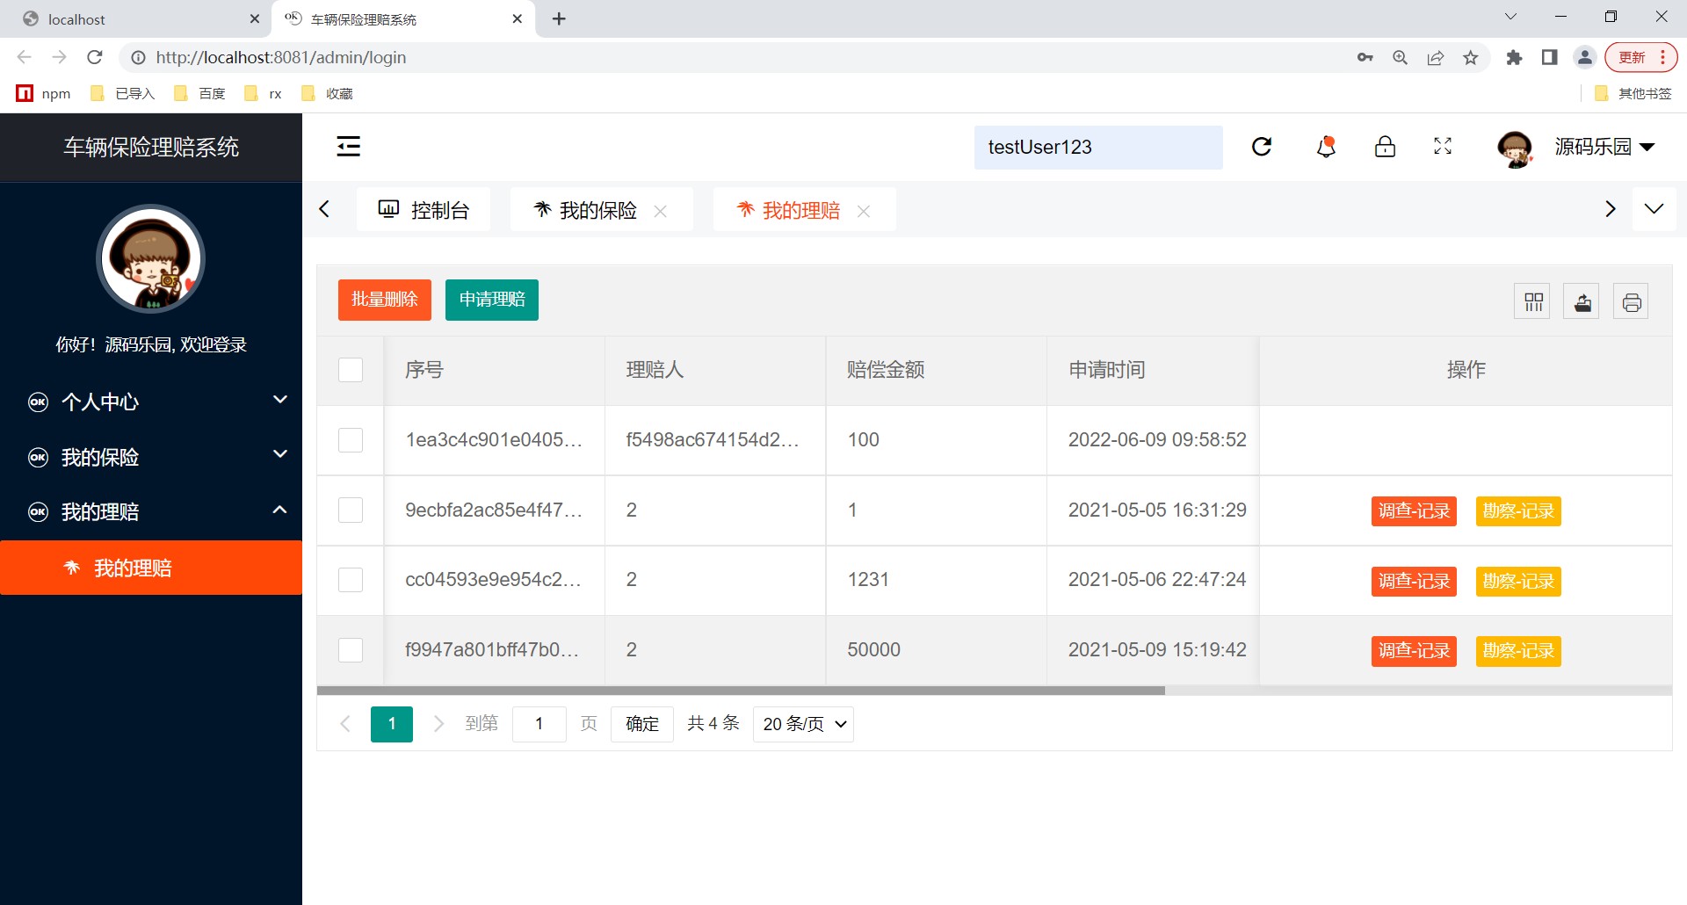Close the 我的理赔 tab
The height and width of the screenshot is (905, 1687).
click(864, 211)
